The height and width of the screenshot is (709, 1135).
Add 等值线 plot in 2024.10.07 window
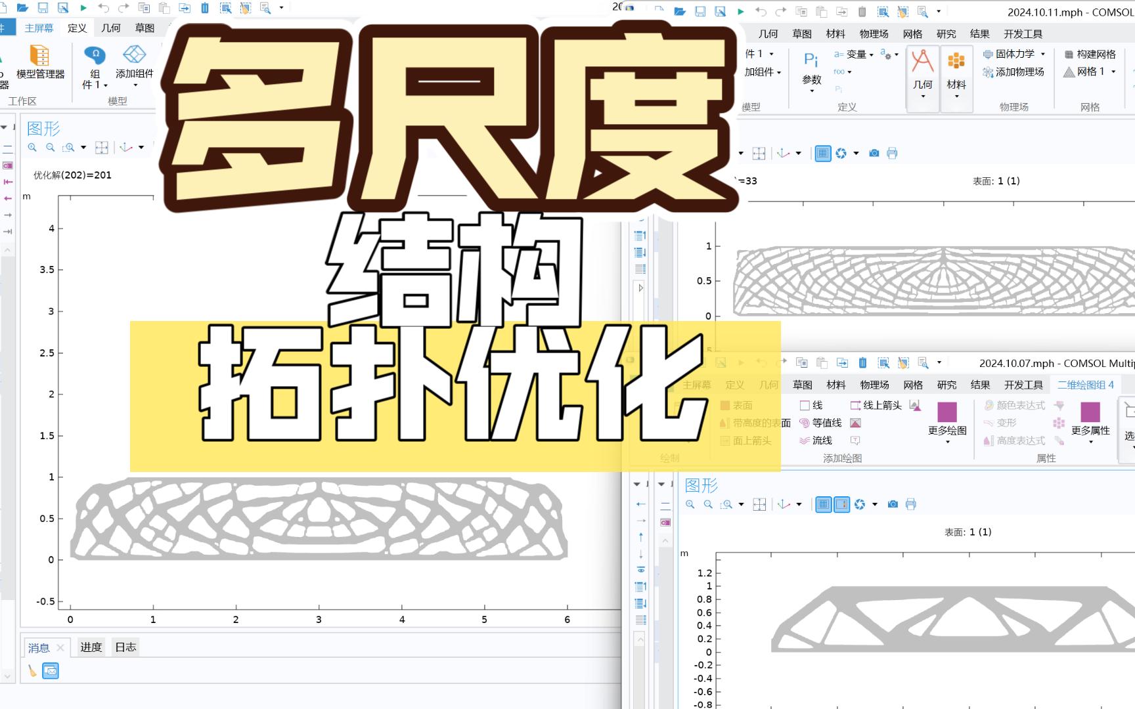820,423
